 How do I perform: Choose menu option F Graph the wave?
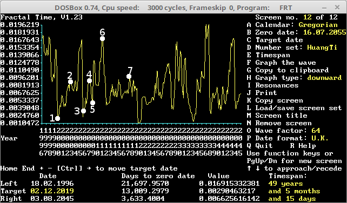tap(281, 63)
